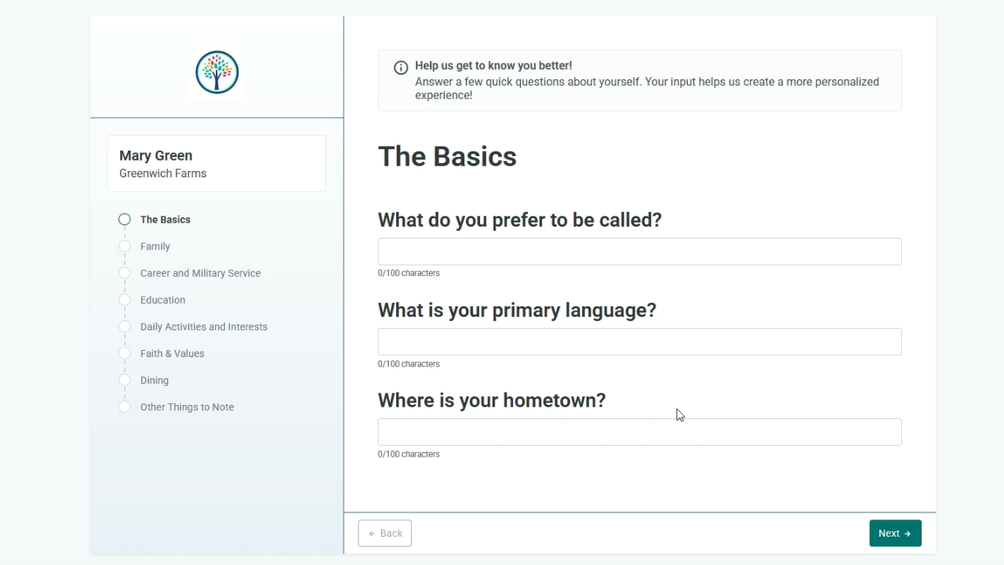Select the Education step circle

click(x=125, y=300)
